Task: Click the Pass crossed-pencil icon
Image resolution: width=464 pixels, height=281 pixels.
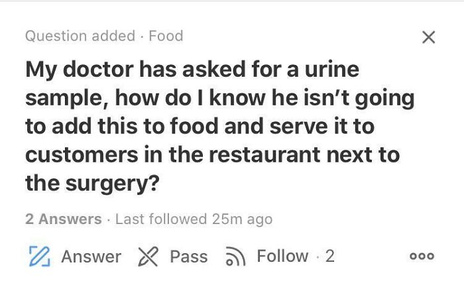Action: pos(148,256)
